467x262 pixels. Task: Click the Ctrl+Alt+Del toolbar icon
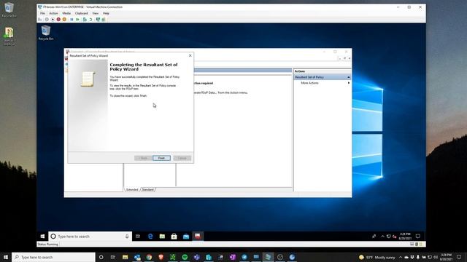point(40,20)
